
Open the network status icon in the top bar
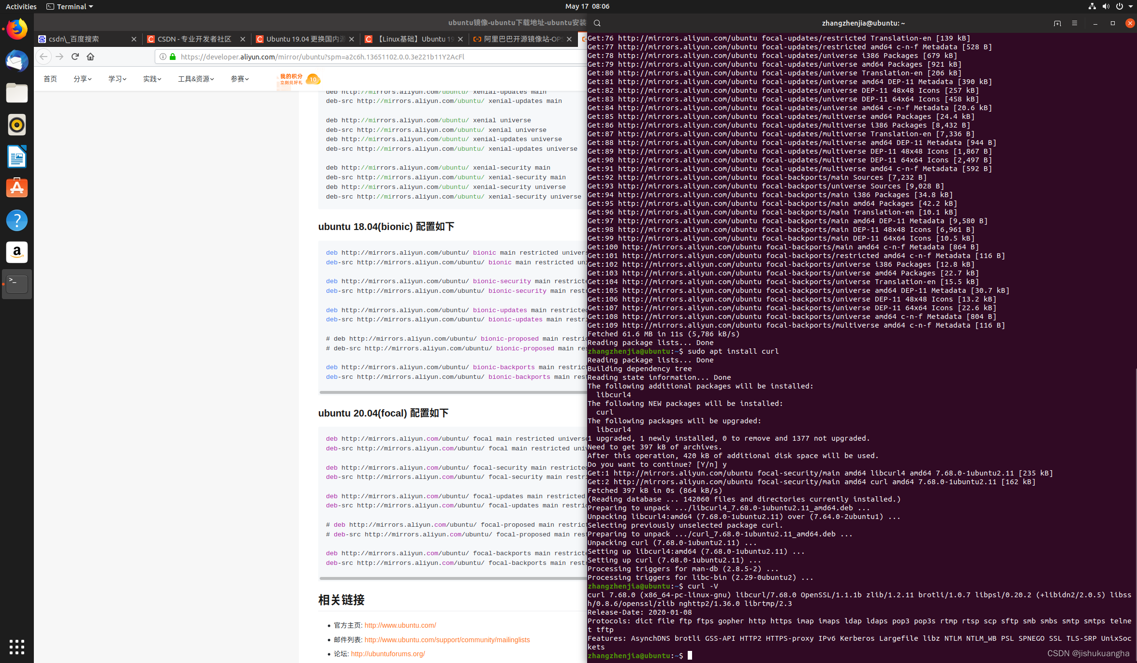pyautogui.click(x=1092, y=6)
